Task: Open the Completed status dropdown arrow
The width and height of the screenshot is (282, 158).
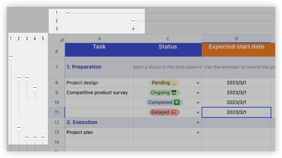Action: click(x=198, y=103)
